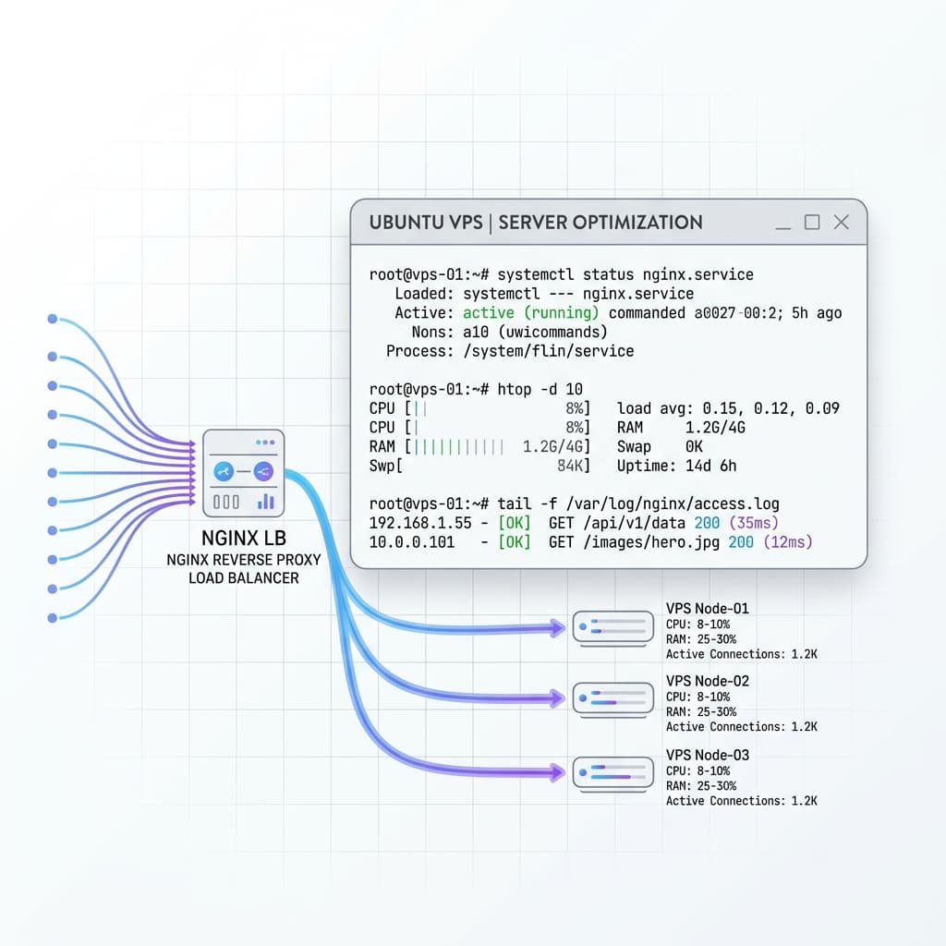The height and width of the screenshot is (946, 946).
Task: Click the 'LOAD BALANCER' label
Action: point(244,578)
